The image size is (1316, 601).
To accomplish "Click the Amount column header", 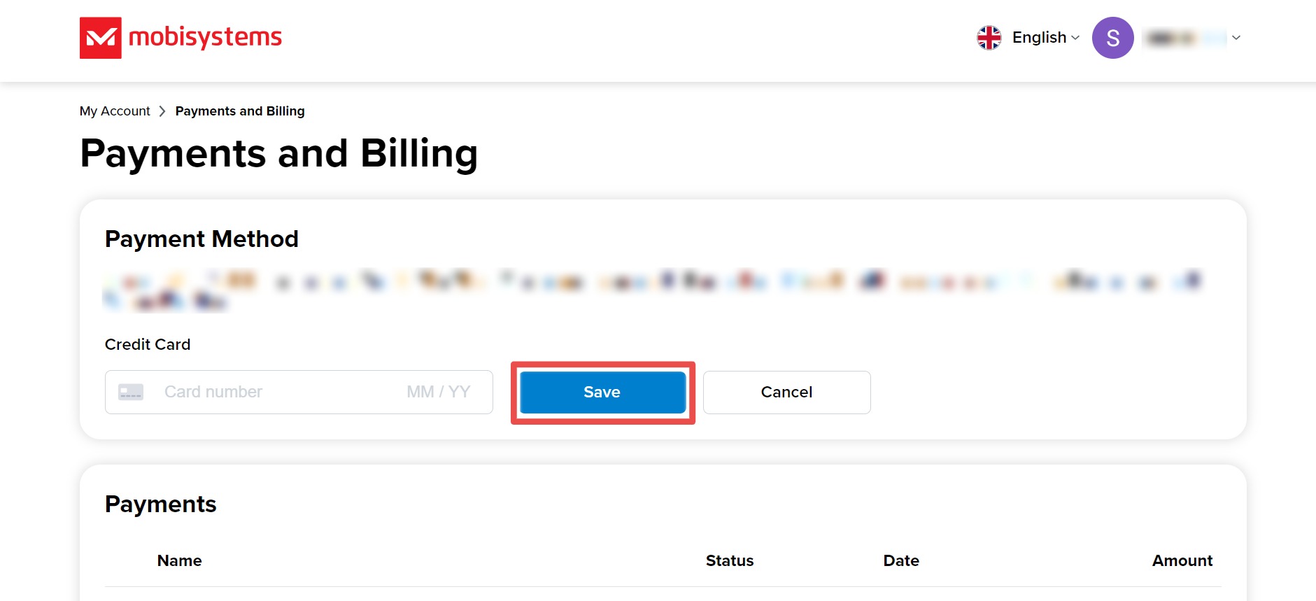I will point(1182,560).
